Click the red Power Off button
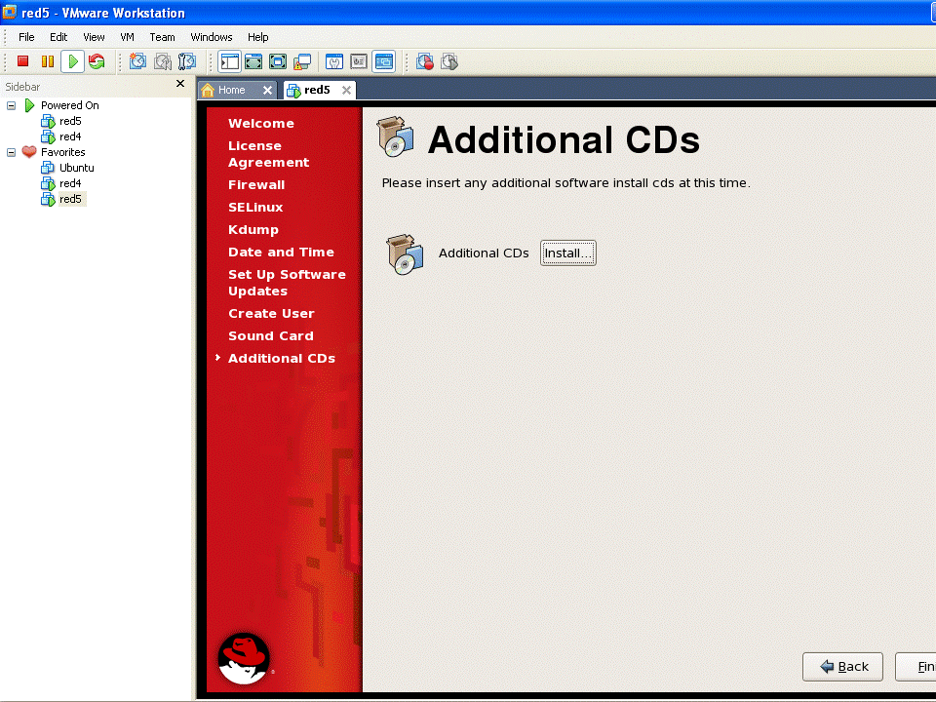936x702 pixels. pyautogui.click(x=22, y=61)
